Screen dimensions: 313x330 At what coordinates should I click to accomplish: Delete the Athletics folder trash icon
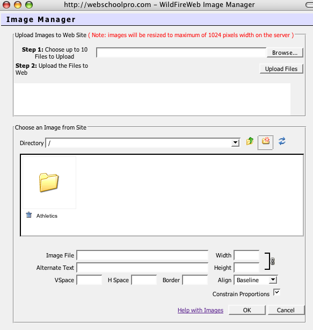pos(29,215)
